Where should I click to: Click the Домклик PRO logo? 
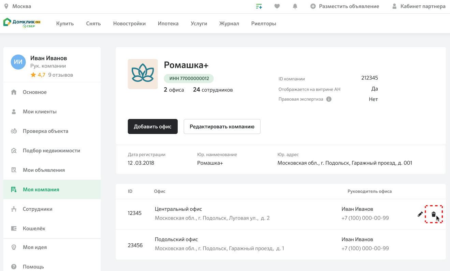point(22,23)
